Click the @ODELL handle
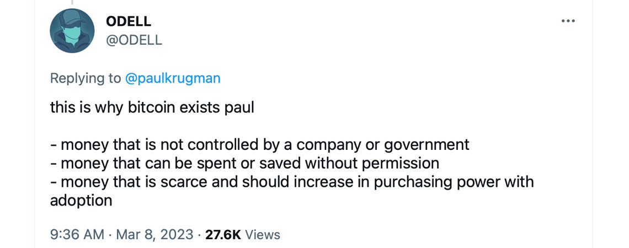 click(134, 40)
